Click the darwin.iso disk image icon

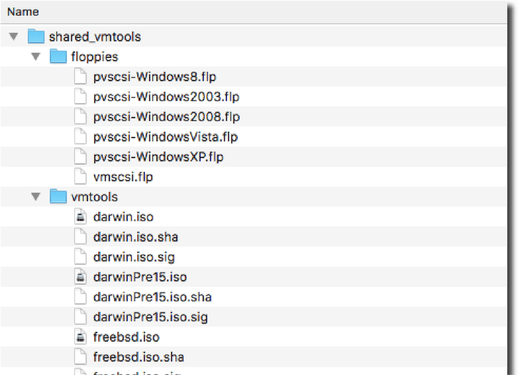click(x=79, y=216)
